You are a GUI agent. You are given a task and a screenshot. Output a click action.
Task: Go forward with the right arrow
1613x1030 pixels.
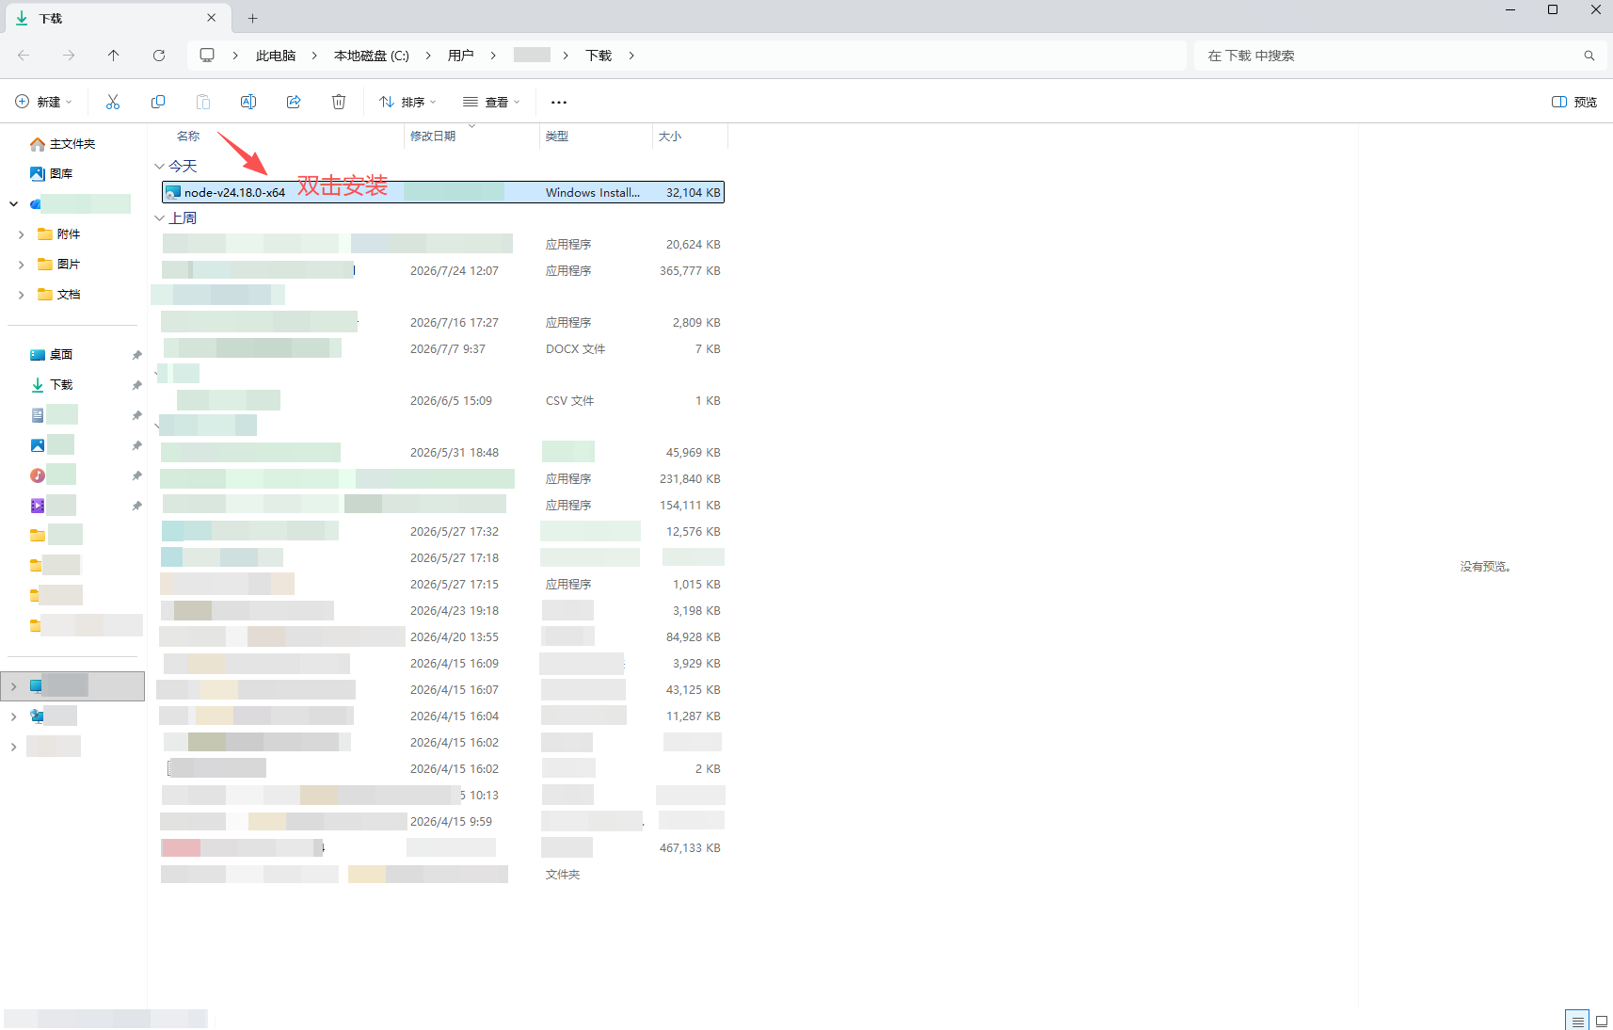pyautogui.click(x=69, y=56)
